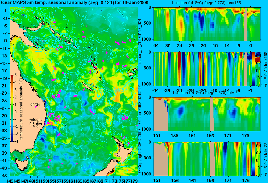The image size is (268, 183).
Task: Click the '166' longitude tick under the bottom velocity section
Action: (x=210, y=180)
